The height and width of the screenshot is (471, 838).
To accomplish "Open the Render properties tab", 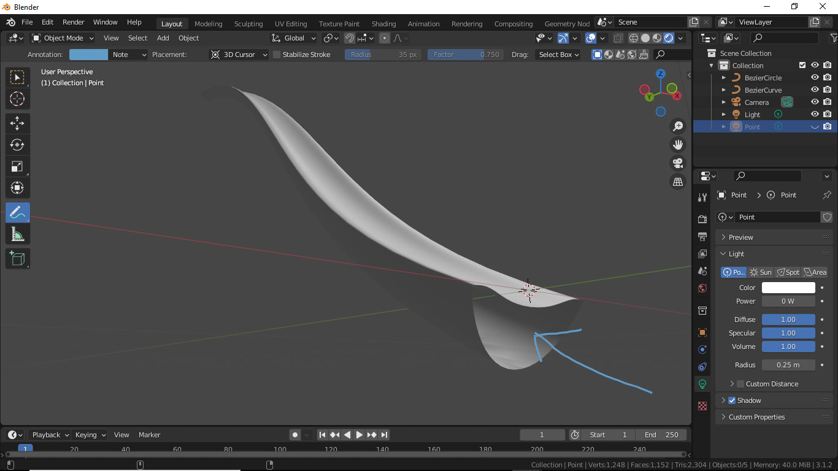I will point(702,219).
